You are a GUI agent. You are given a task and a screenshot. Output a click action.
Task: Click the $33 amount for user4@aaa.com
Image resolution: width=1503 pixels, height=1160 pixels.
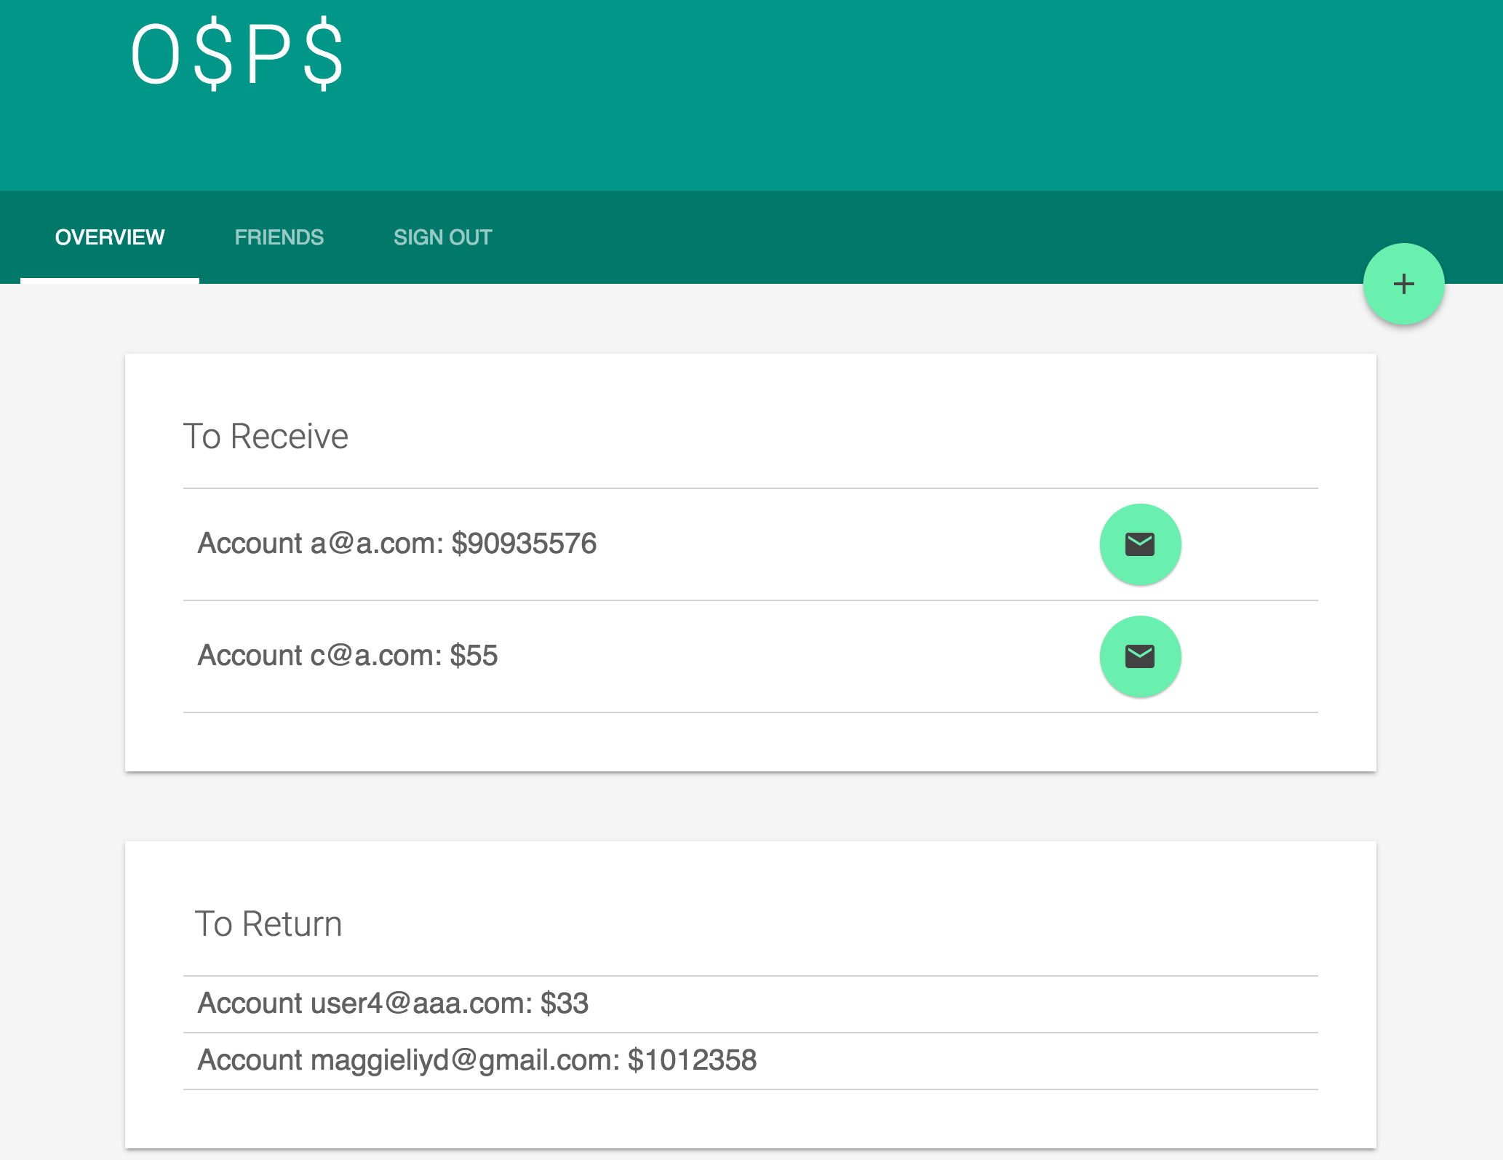[x=565, y=1004]
